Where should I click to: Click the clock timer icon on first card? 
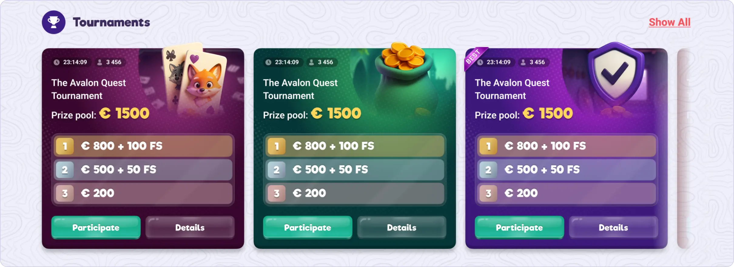click(57, 62)
